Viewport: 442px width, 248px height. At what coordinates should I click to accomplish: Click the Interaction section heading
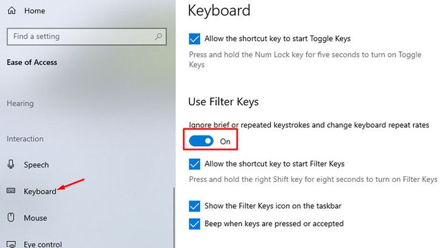tap(25, 138)
